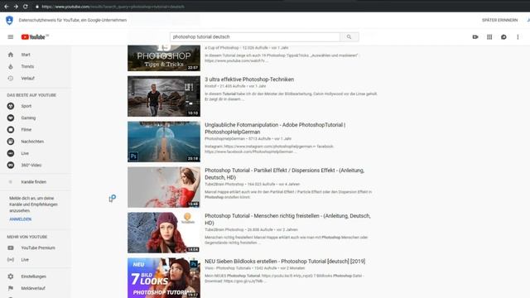Click the 360°-Video channel icon
The height and width of the screenshot is (298, 530).
11,166
